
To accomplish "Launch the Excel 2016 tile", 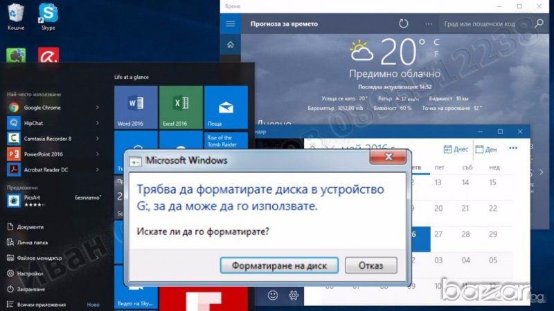I will coord(181,107).
